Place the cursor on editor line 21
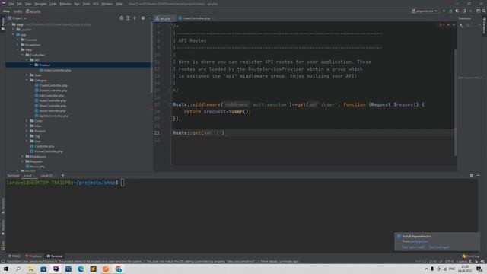Image resolution: width=487 pixels, height=274 pixels. coord(313,132)
